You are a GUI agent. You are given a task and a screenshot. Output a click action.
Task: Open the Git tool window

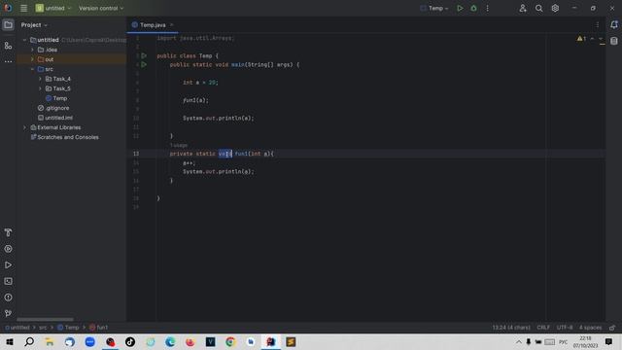click(x=8, y=313)
